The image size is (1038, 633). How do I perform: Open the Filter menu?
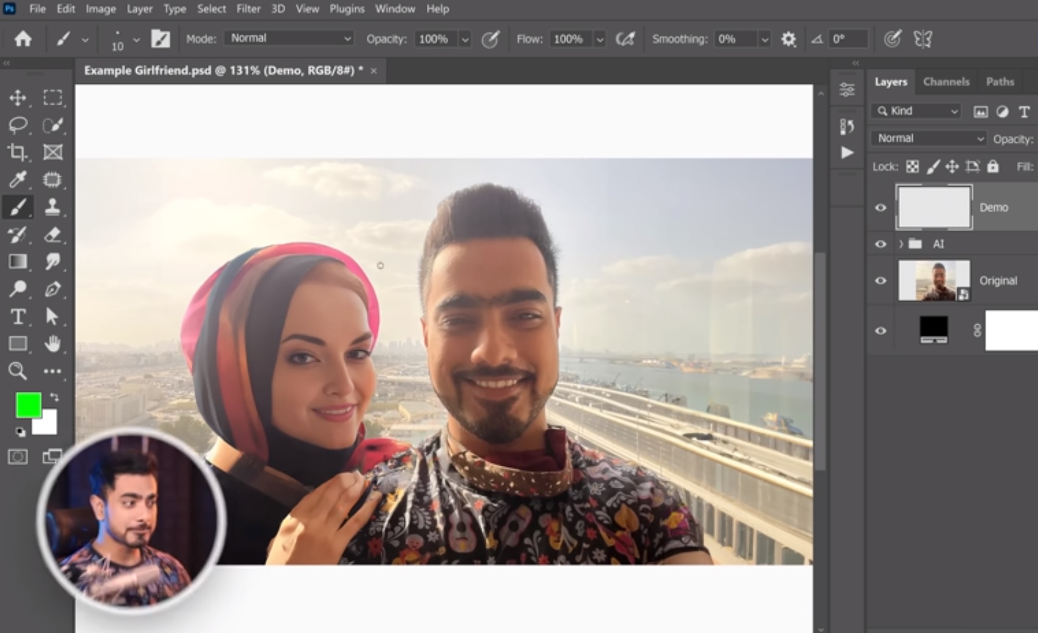click(x=248, y=9)
